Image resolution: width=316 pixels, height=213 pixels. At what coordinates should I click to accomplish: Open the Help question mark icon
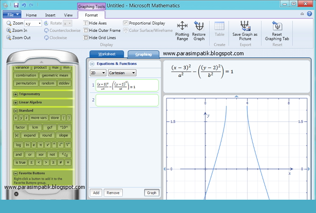[x=309, y=14]
